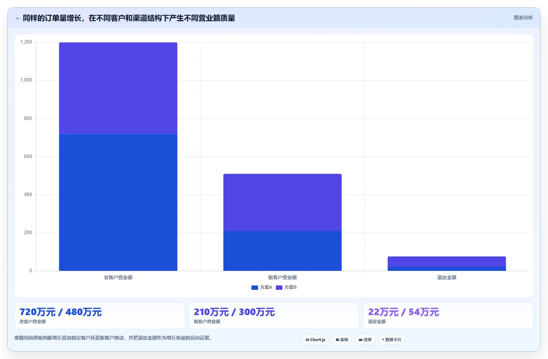Click the 新客户营业额 x-axis label
The height and width of the screenshot is (359, 548).
coord(282,277)
